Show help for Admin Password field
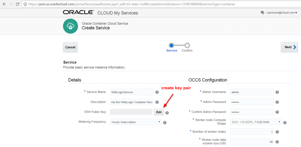This screenshot has height=147, width=301. (x=277, y=102)
